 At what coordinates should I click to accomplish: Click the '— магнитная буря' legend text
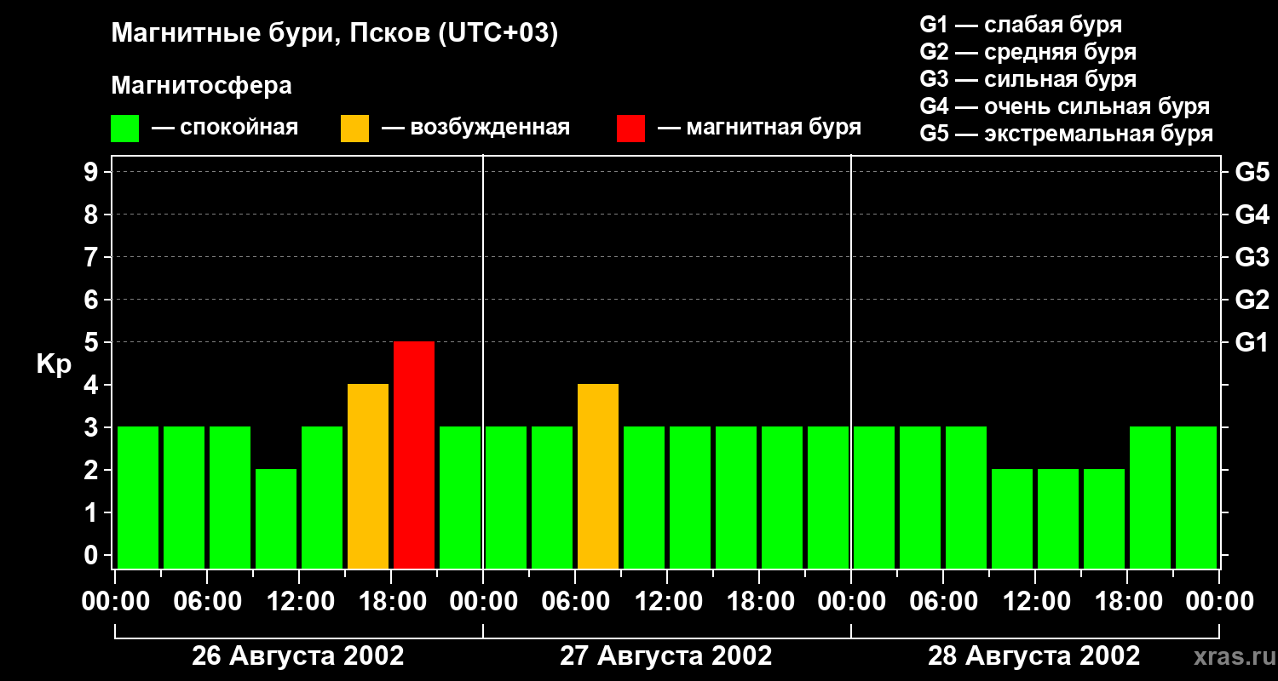759,128
